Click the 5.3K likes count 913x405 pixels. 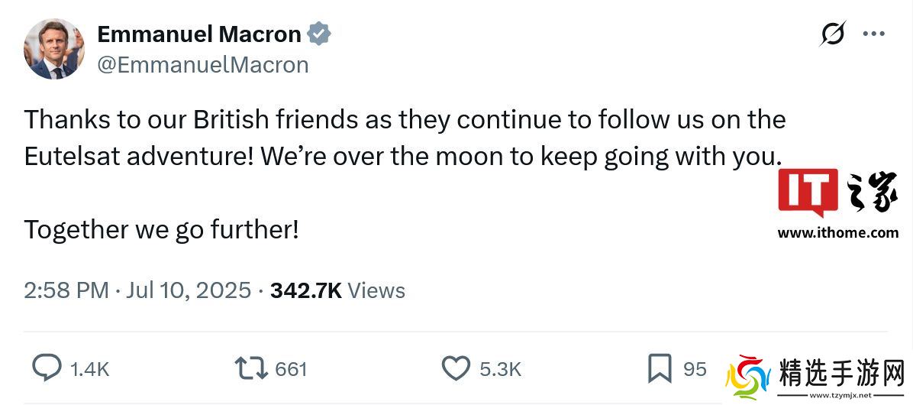500,369
